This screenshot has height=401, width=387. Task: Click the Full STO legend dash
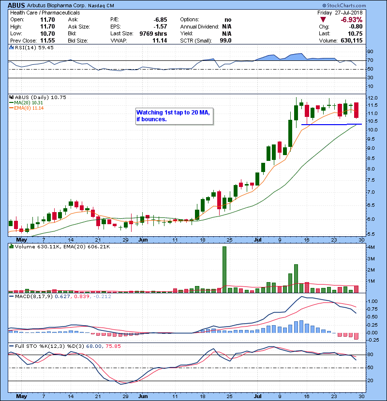click(11, 346)
